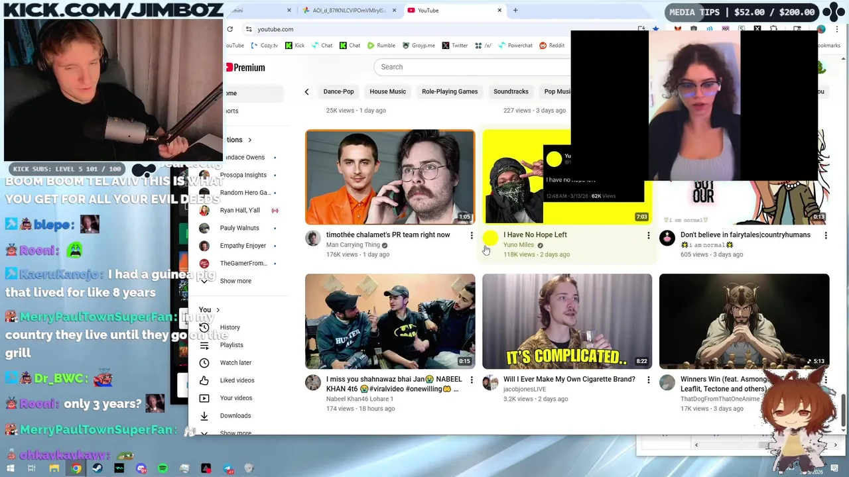Open options for timothée chalamet's PR video

pos(472,235)
